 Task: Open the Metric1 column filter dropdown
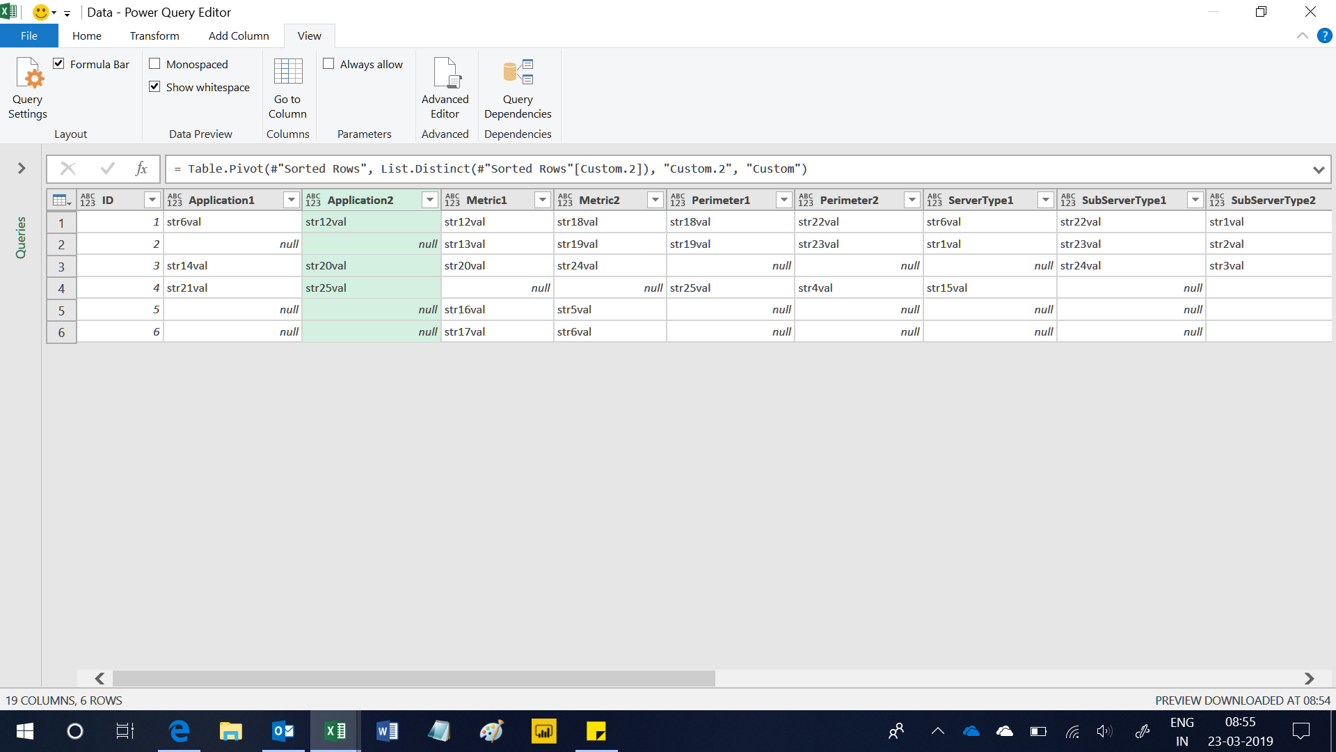543,201
